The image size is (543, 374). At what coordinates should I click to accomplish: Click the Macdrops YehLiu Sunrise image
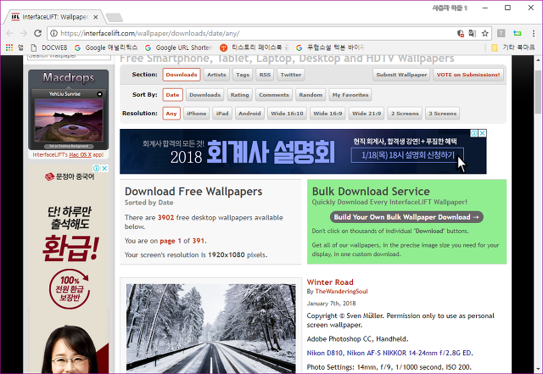(69, 120)
